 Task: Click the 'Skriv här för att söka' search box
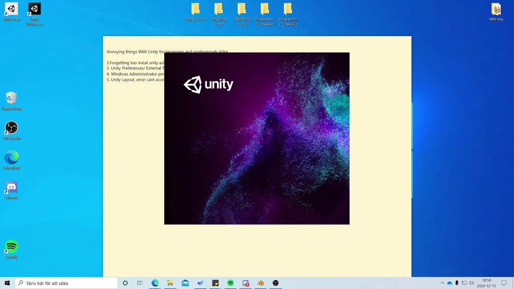tap(67, 283)
